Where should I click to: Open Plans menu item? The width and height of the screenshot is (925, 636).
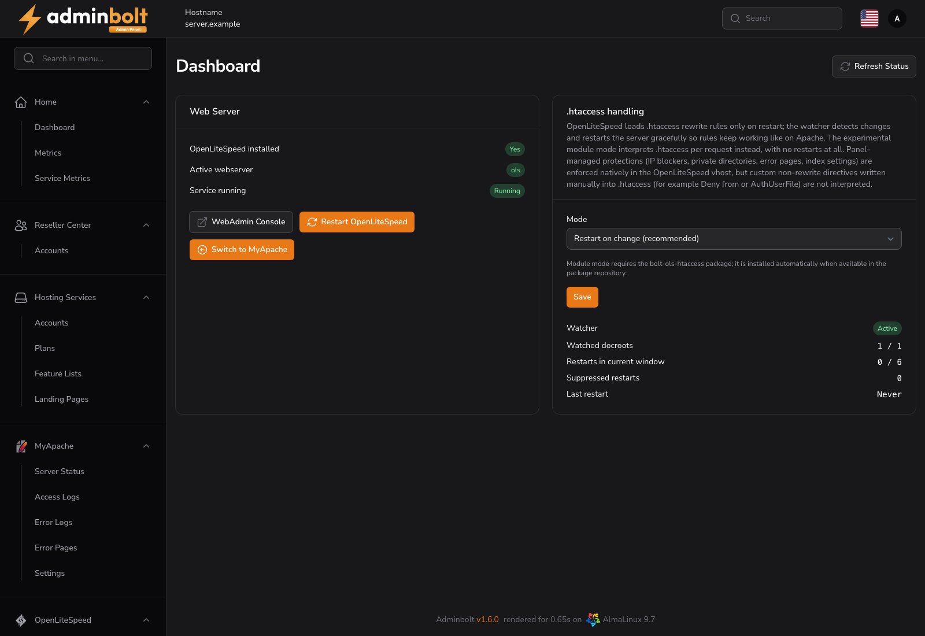[x=45, y=349]
